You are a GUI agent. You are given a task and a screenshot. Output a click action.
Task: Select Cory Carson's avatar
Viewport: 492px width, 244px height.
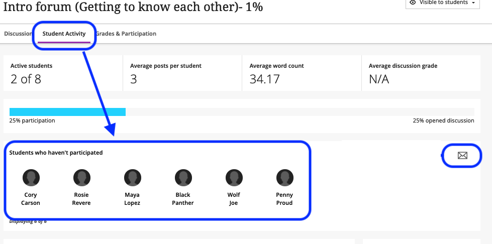(31, 178)
